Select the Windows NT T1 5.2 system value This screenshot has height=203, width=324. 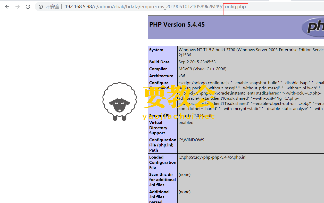click(x=251, y=52)
